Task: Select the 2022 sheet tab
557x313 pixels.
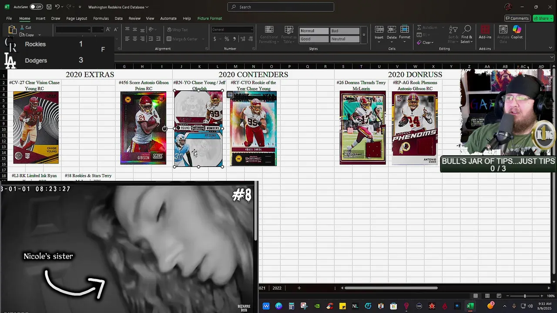Action: (x=277, y=288)
